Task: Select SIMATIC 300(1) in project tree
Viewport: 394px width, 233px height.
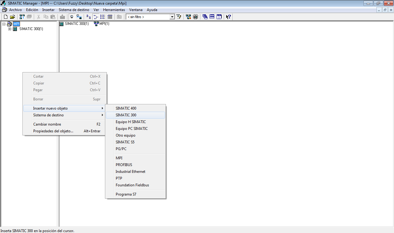Action: 31,29
